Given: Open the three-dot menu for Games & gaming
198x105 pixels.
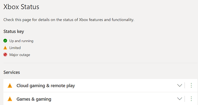Looking at the screenshot, I should click(191, 99).
